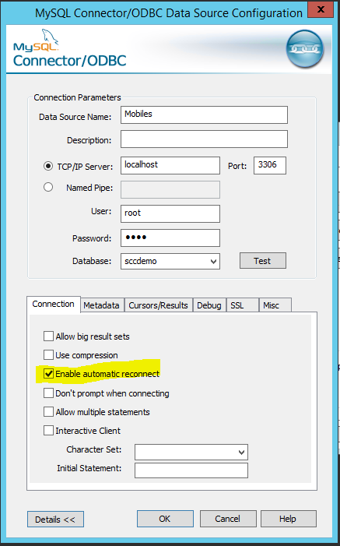The width and height of the screenshot is (340, 546).
Task: Close the Data Source Configuration dialog
Action: (x=321, y=9)
